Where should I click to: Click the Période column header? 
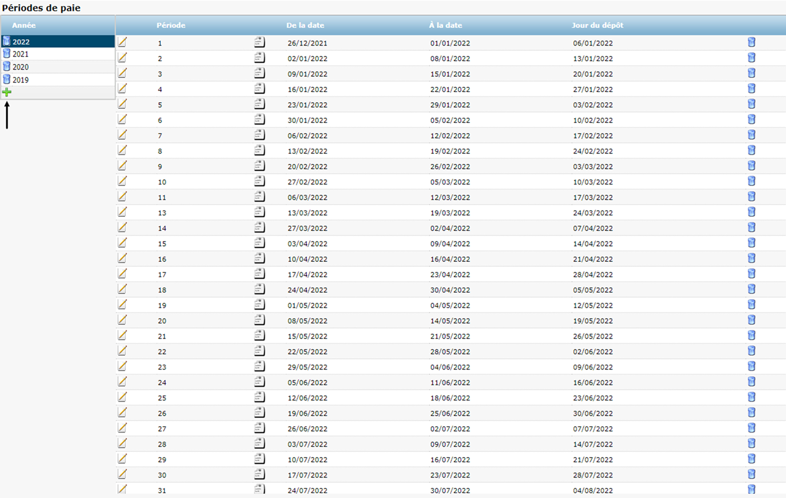(171, 25)
